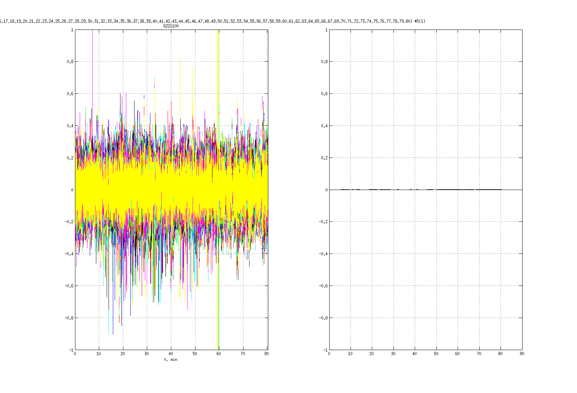Viewport: 577px width, 393px height.
Task: Click the x-axis tick 10 on right plot
Action: pyautogui.click(x=350, y=354)
